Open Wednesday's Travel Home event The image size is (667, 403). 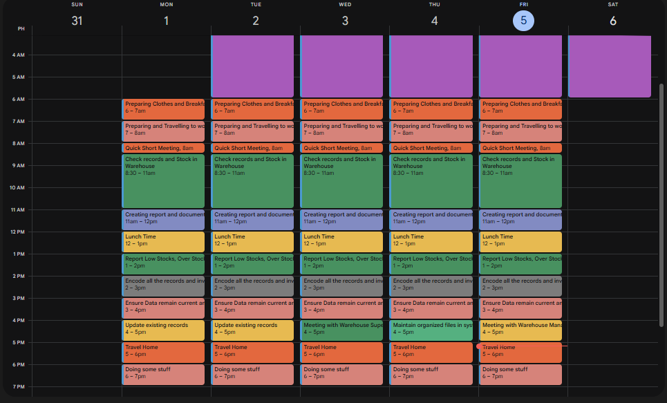tap(342, 353)
